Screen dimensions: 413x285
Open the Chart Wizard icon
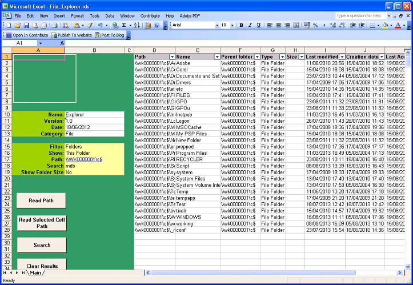point(149,26)
